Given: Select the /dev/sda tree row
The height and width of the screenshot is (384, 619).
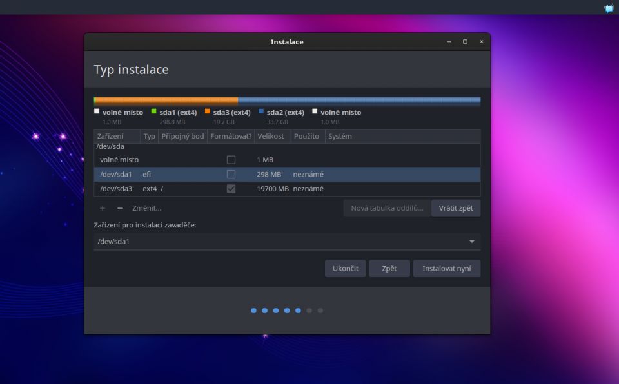Looking at the screenshot, I should click(x=287, y=146).
